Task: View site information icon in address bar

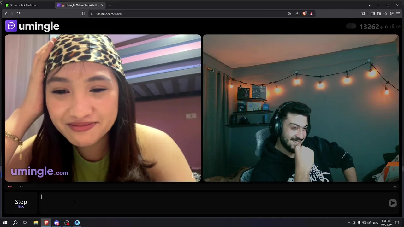Action: tap(92, 14)
